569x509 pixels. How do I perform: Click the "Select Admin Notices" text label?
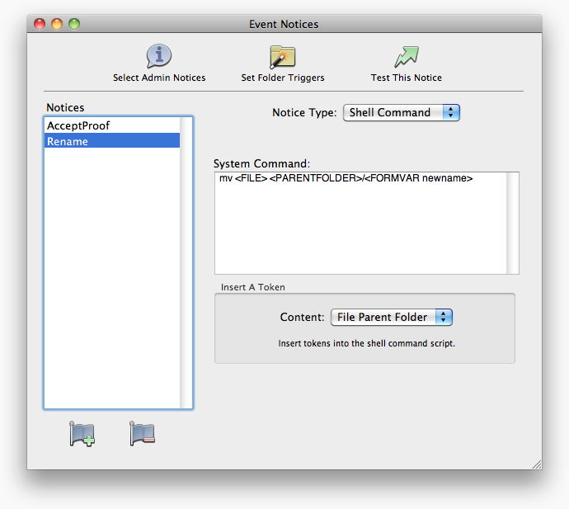tap(159, 78)
